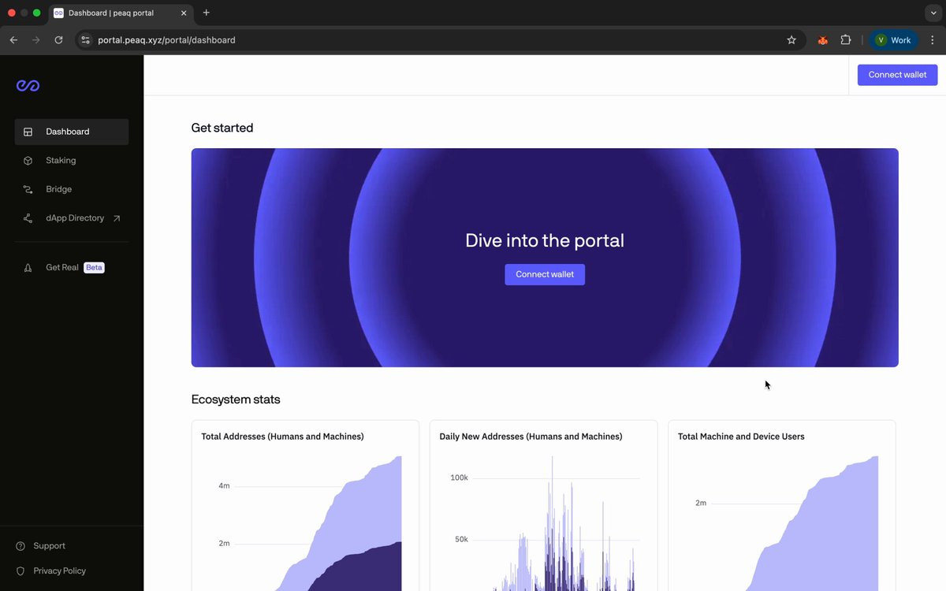Viewport: 946px width, 591px height.
Task: Click the Total Machine and Device Users title
Action: pos(741,437)
